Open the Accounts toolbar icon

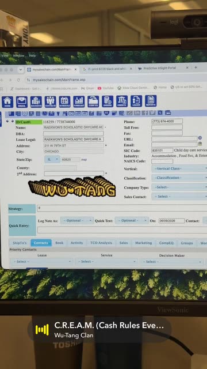point(36,101)
